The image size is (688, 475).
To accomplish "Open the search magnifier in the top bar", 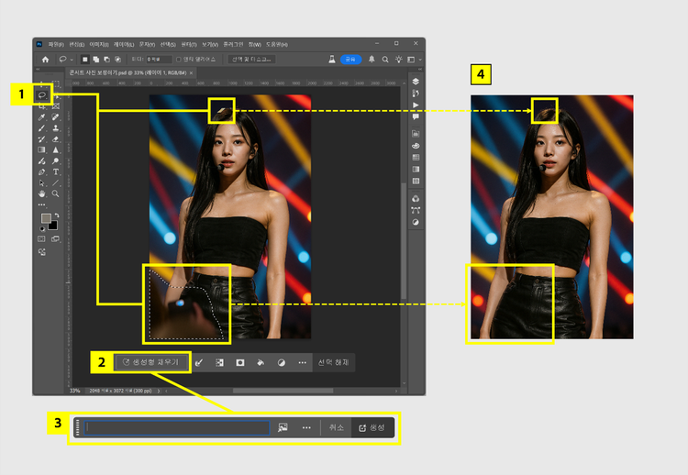I will click(385, 60).
